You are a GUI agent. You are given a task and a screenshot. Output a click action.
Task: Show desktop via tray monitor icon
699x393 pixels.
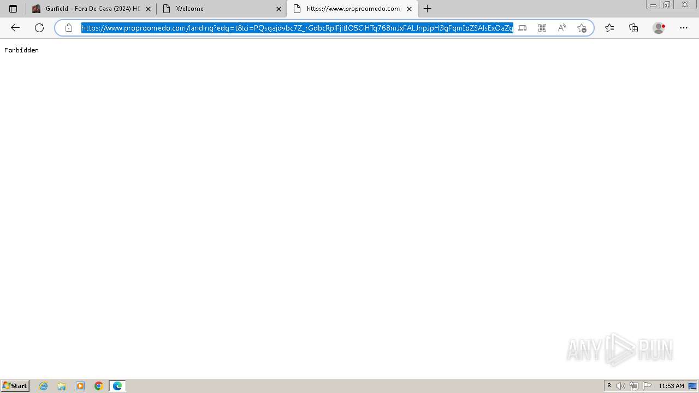click(692, 386)
